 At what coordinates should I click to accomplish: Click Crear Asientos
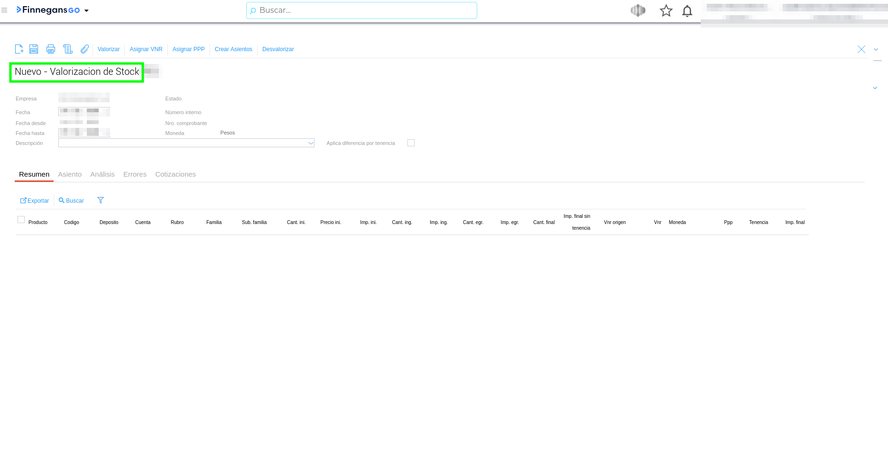click(x=233, y=49)
